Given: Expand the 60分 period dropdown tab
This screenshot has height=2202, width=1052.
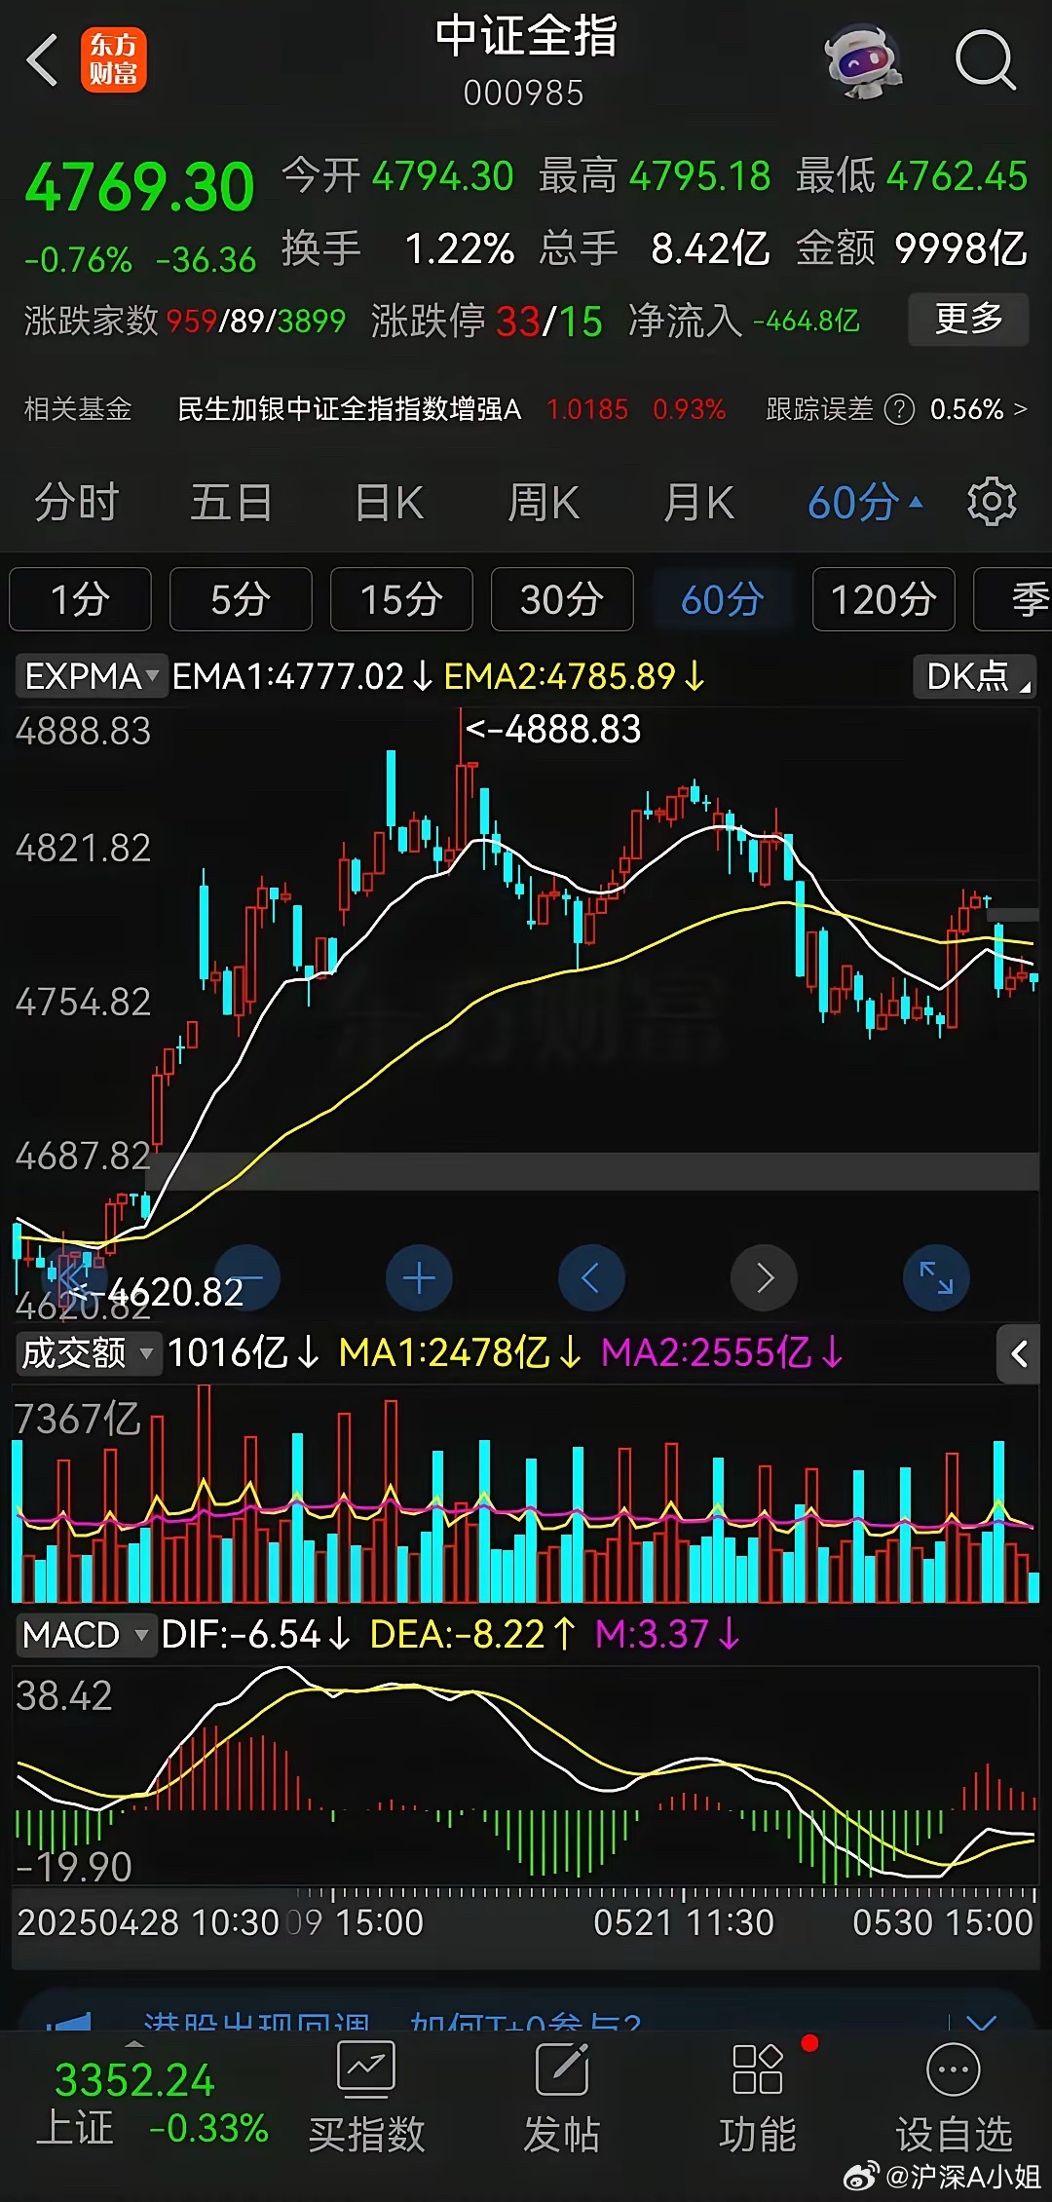Looking at the screenshot, I should pos(864,503).
